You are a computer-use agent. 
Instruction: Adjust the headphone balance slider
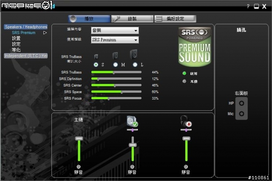tap(186, 130)
